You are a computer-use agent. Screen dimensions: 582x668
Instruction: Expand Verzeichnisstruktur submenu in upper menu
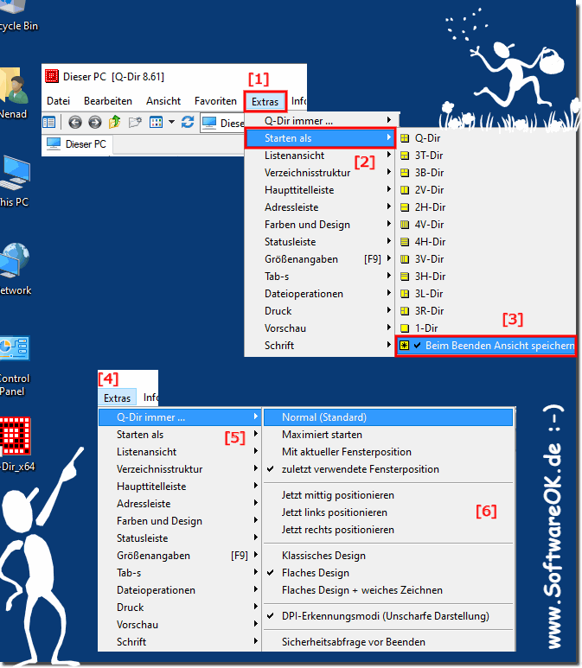(x=320, y=173)
